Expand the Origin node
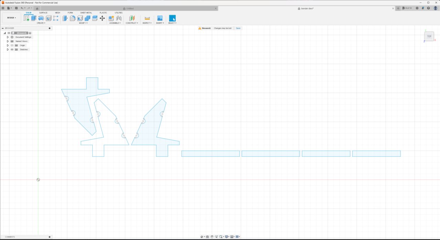The width and height of the screenshot is (440, 240). tap(8, 45)
